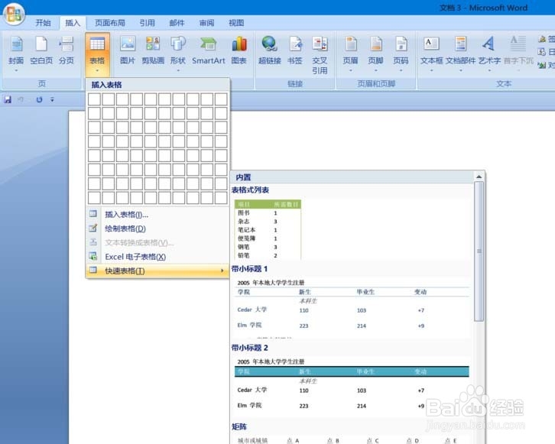Click the gallery scroll-up arrow
The image size is (555, 444).
[479, 177]
